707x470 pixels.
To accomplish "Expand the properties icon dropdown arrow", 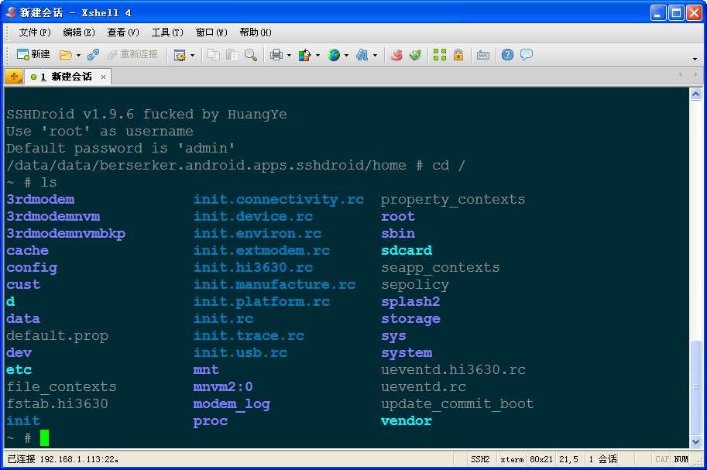I will pos(193,56).
